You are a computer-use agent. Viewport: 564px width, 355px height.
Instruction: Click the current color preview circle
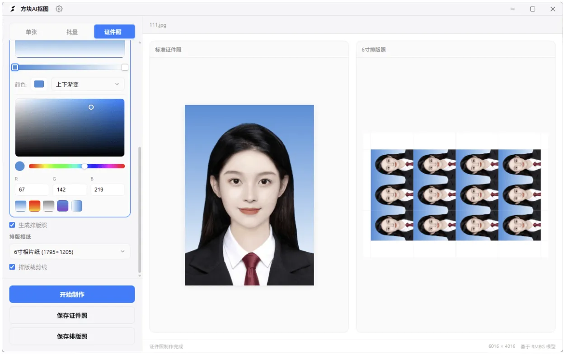click(20, 166)
